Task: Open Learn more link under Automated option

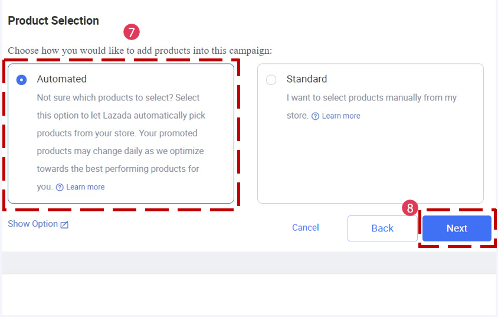Action: click(86, 187)
